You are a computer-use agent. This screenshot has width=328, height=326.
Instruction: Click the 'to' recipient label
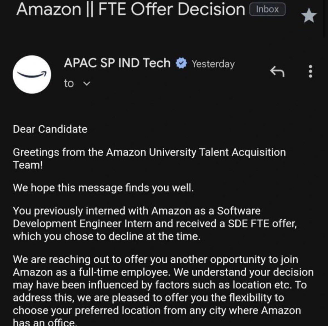click(69, 83)
